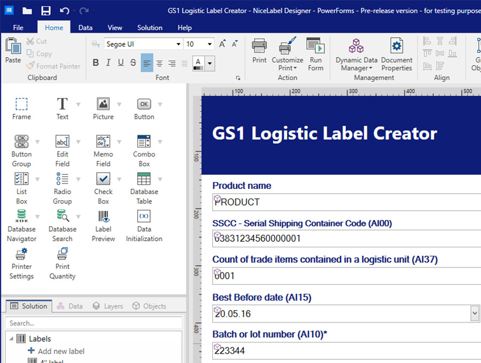Screen dimensions: 481x363
Task: Switch to the Data ribbon tab
Action: click(x=86, y=28)
